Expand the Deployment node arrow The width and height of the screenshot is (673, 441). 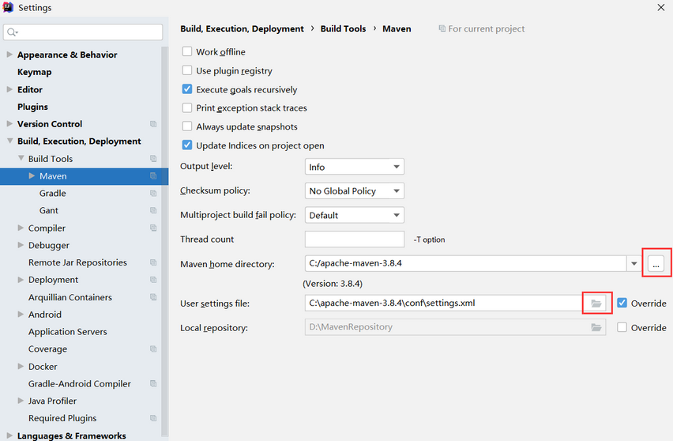pos(21,280)
